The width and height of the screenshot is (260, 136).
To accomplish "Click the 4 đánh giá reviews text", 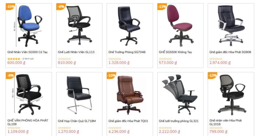I will tap(28, 59).
